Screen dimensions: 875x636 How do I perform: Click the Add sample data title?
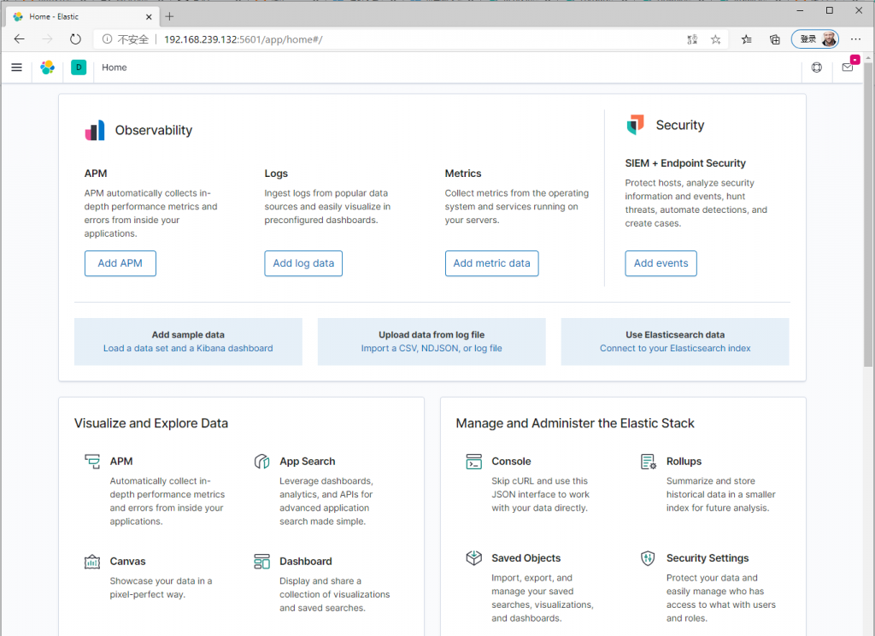pos(188,334)
